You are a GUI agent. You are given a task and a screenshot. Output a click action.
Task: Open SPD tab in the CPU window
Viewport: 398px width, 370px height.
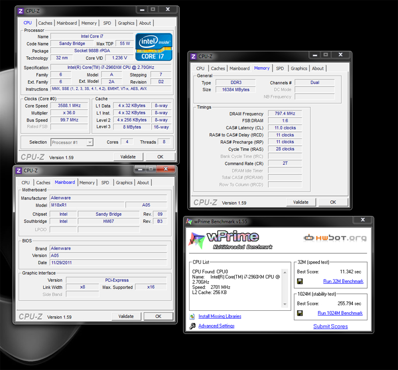(107, 23)
